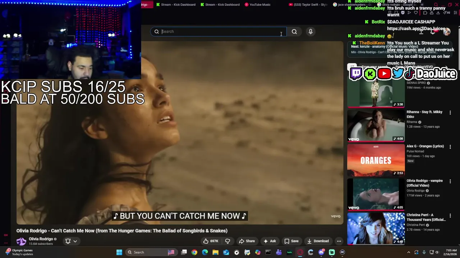The image size is (460, 258).
Task: Open Olympic Games widget on taskbar
Action: pos(20,252)
